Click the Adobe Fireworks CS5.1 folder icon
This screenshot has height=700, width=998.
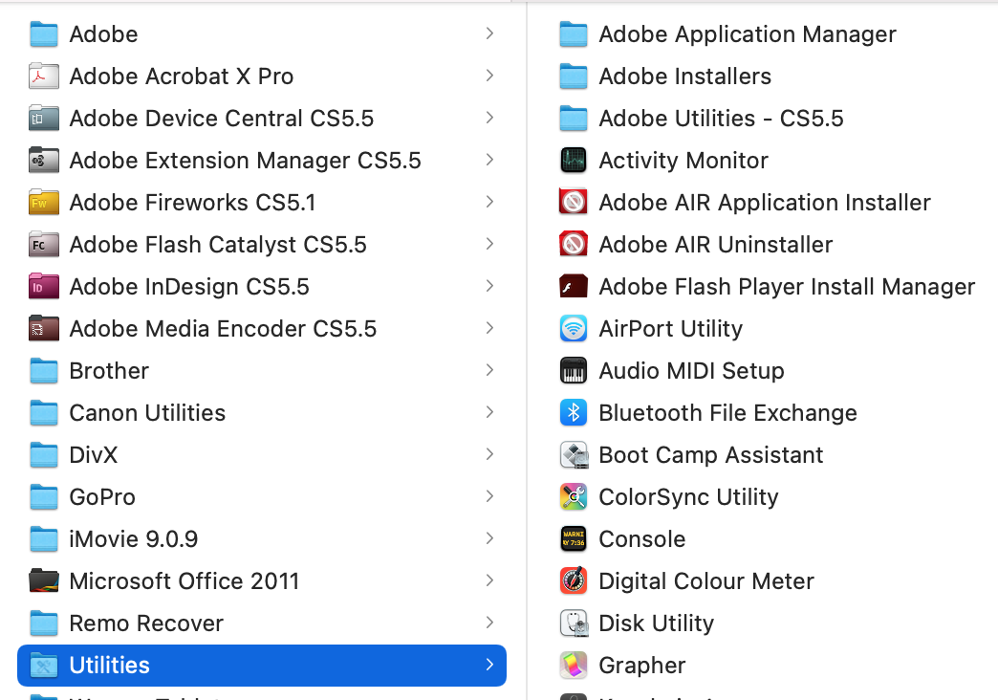pyautogui.click(x=44, y=203)
